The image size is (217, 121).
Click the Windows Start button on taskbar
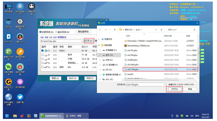point(7,116)
